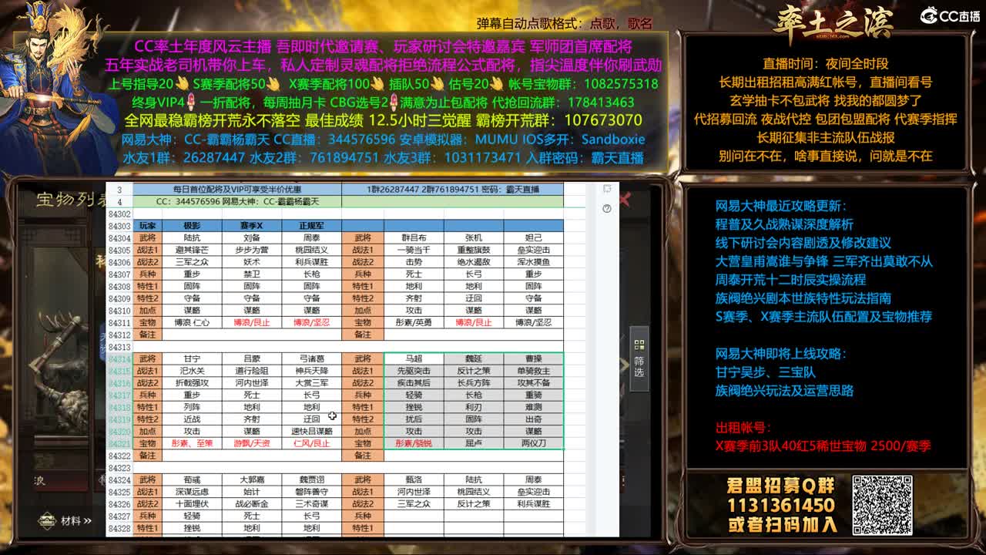Image resolution: width=986 pixels, height=555 pixels.
Task: Click cell 步步为营
Action: tap(252, 250)
